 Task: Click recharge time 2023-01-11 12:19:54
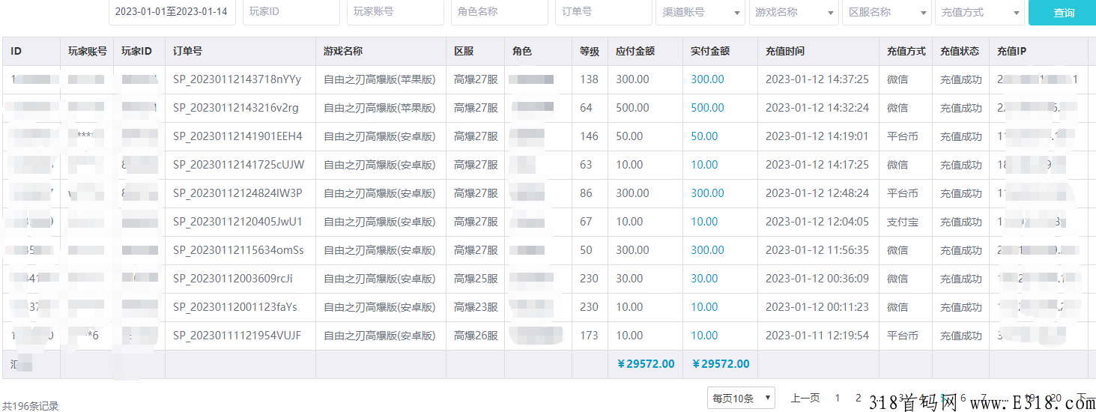pos(817,336)
